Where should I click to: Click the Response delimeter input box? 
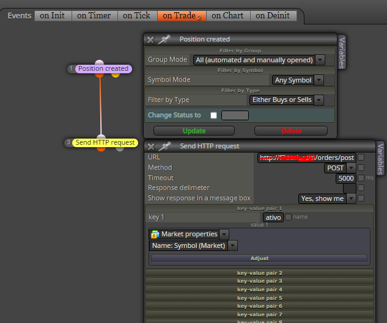click(350, 189)
